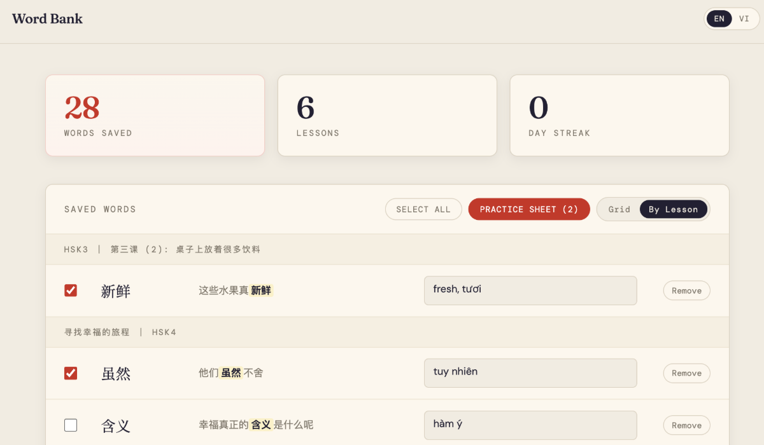Screen dimensions: 764x445
Task: Click the Saved Words heading
Action: pos(100,209)
